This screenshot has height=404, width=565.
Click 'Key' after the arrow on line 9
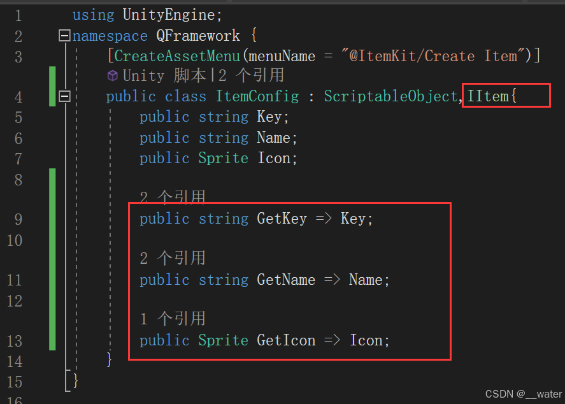coord(353,219)
